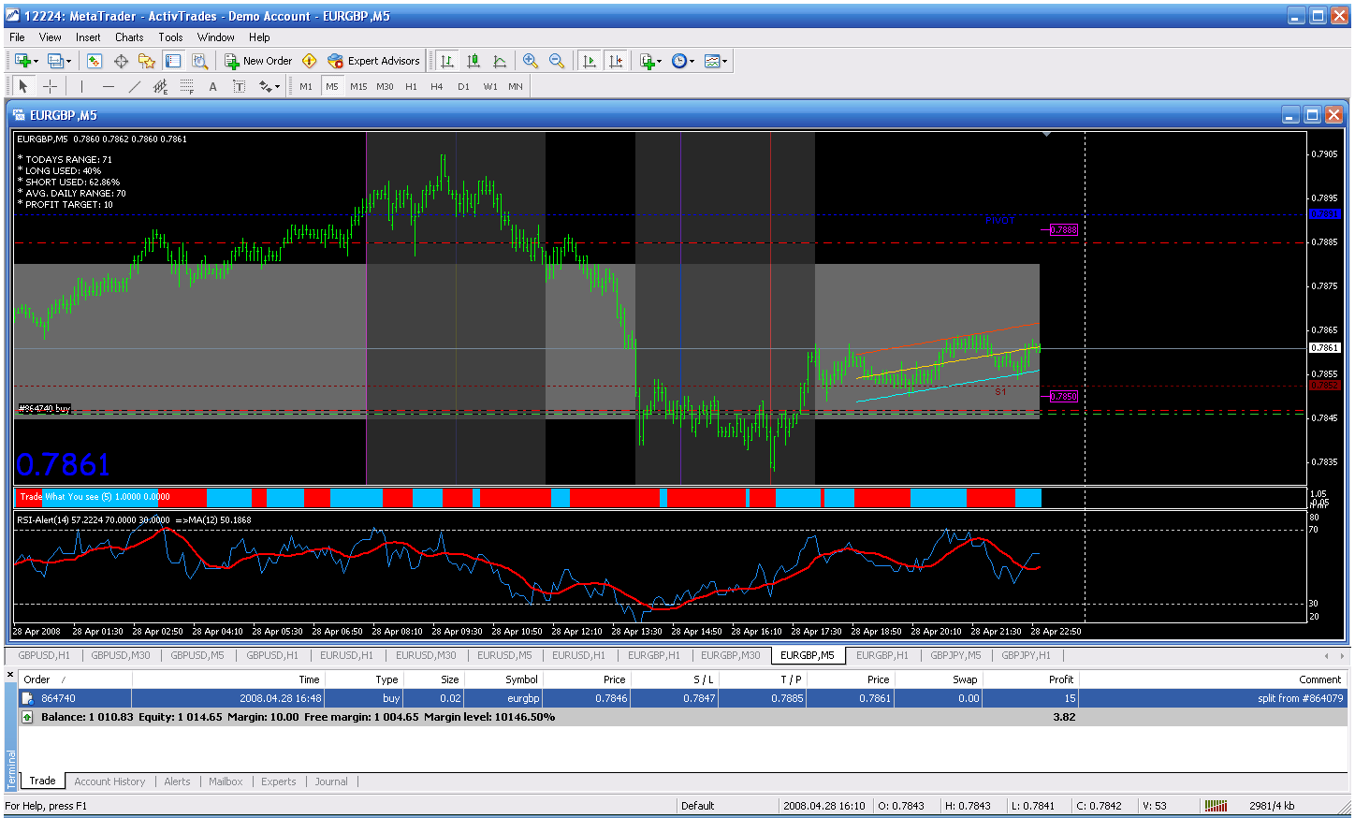Switch to the GBPJPY,H1 chart tab

coord(1026,655)
